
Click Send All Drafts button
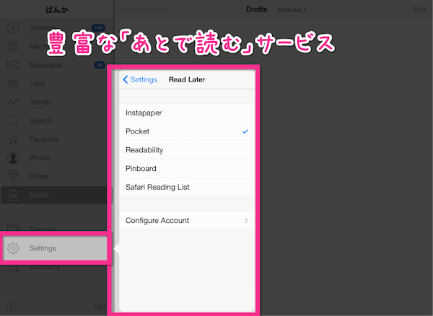(145, 9)
